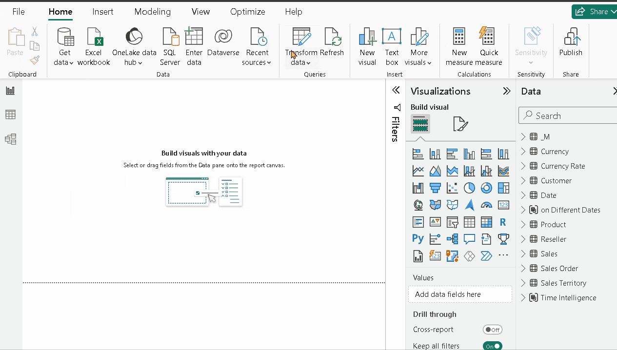This screenshot has width=617, height=350.
Task: Switch to the Optimize ribbon tab
Action: coord(248,12)
